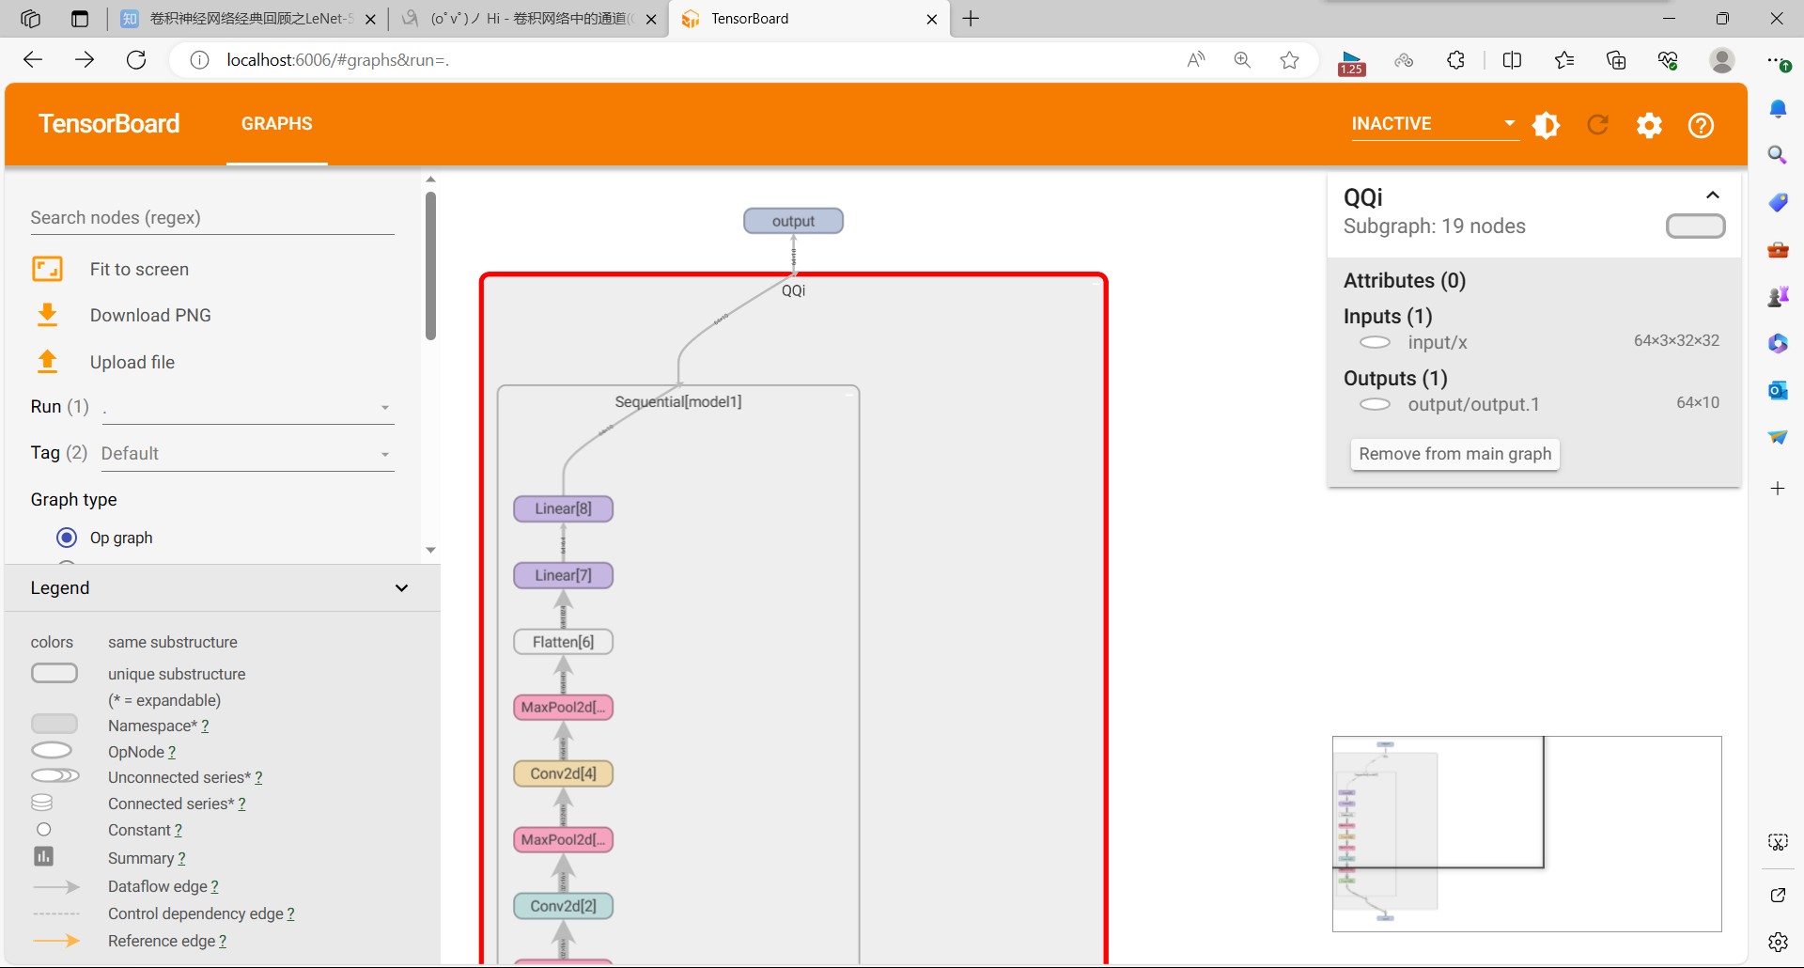Open the Connected series help link

[x=241, y=804]
